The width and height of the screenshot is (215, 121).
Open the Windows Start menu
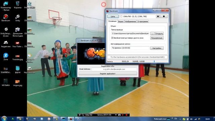click(4, 119)
